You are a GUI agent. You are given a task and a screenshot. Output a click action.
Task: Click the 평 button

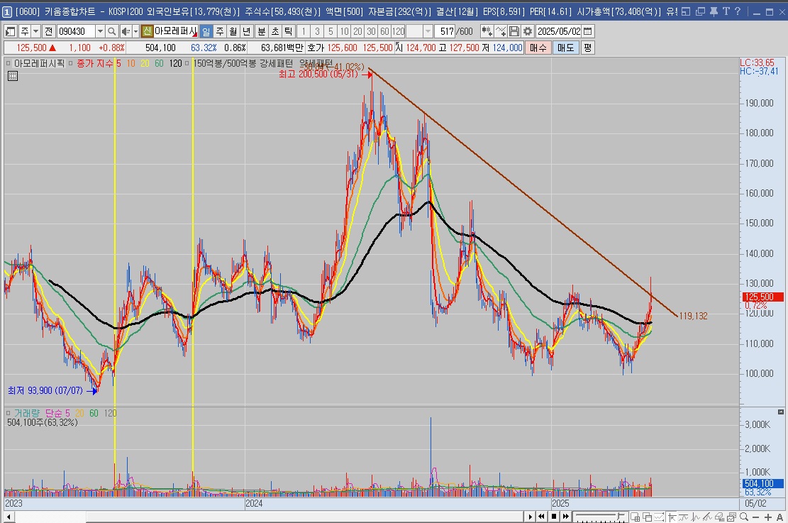(x=587, y=48)
